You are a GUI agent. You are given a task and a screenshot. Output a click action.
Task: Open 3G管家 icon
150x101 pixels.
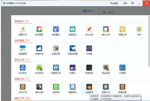pos(122,68)
